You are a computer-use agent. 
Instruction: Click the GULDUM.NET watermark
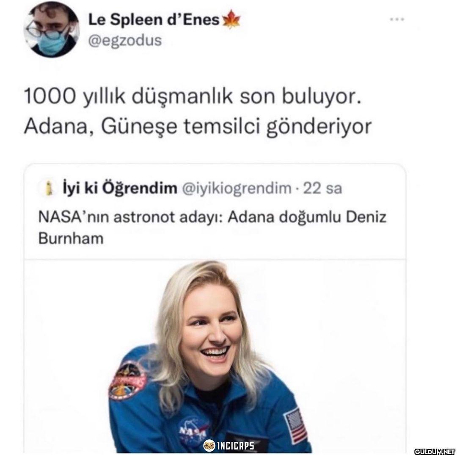pyautogui.click(x=435, y=451)
